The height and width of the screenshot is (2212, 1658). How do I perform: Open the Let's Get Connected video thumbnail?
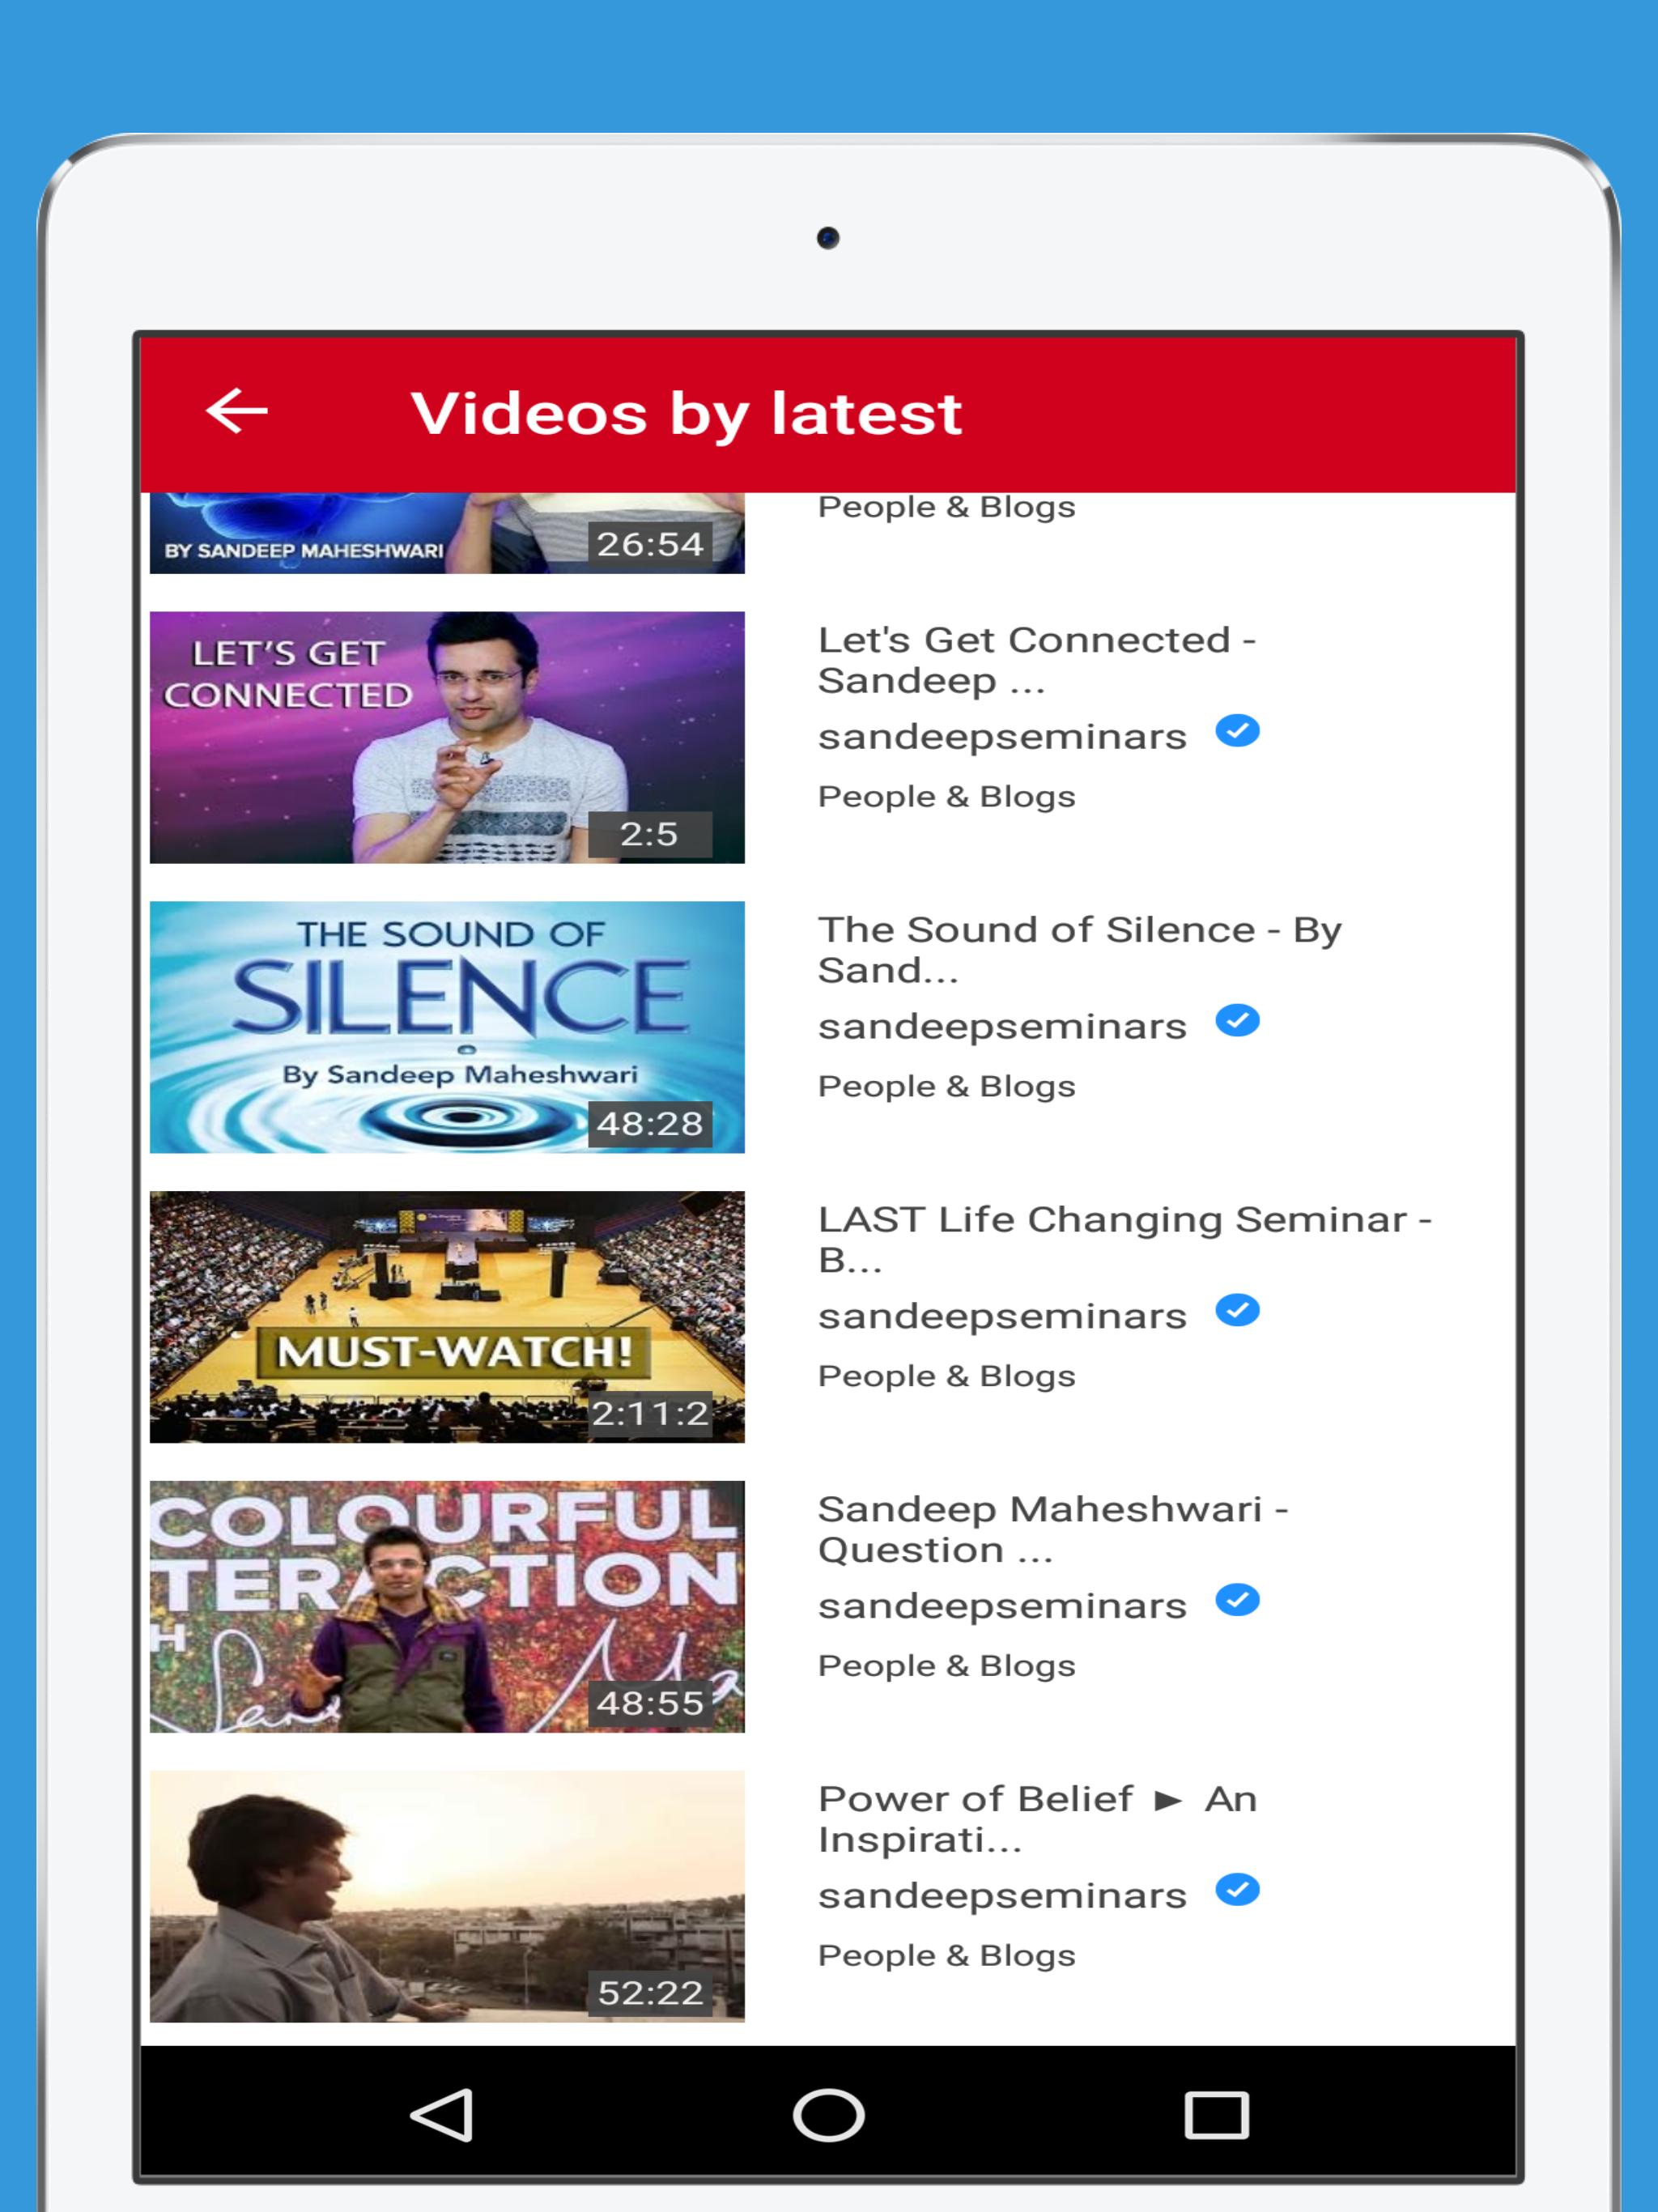point(447,737)
